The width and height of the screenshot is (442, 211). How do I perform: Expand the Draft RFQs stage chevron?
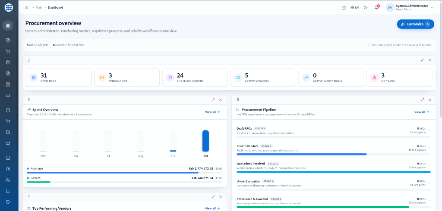pos(429,130)
